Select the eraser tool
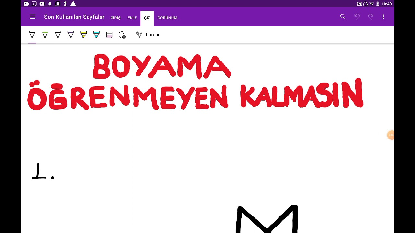Viewport: 415px width, 233px height. [x=109, y=35]
